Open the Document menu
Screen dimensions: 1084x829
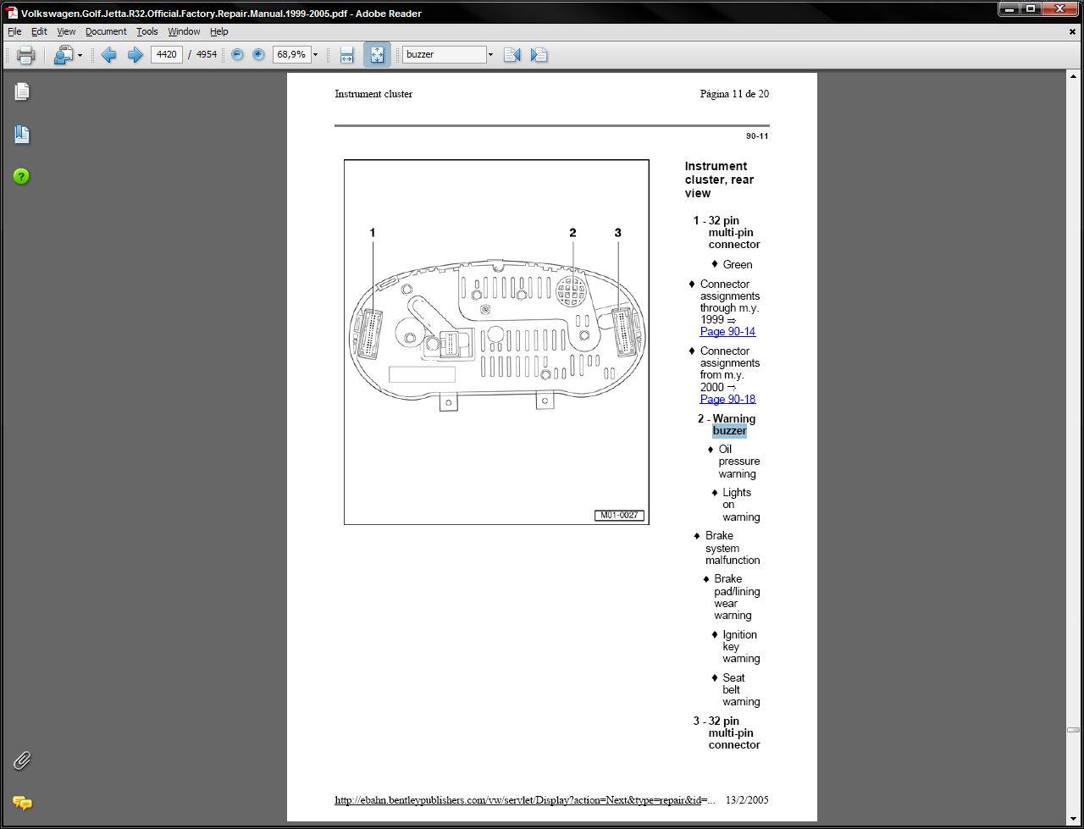coord(106,31)
